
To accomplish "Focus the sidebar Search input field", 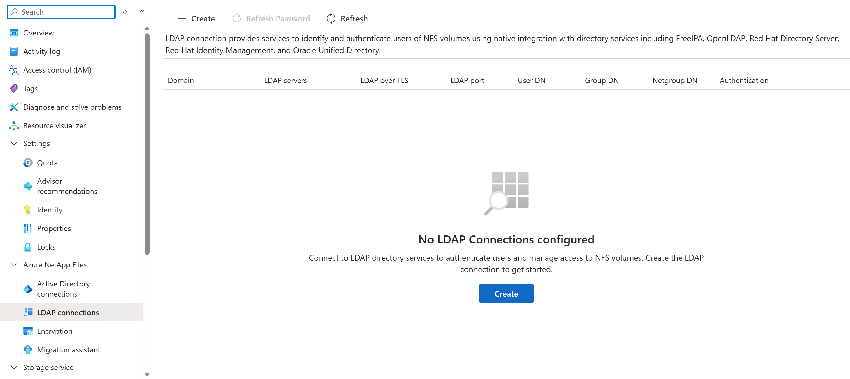I will coord(61,12).
